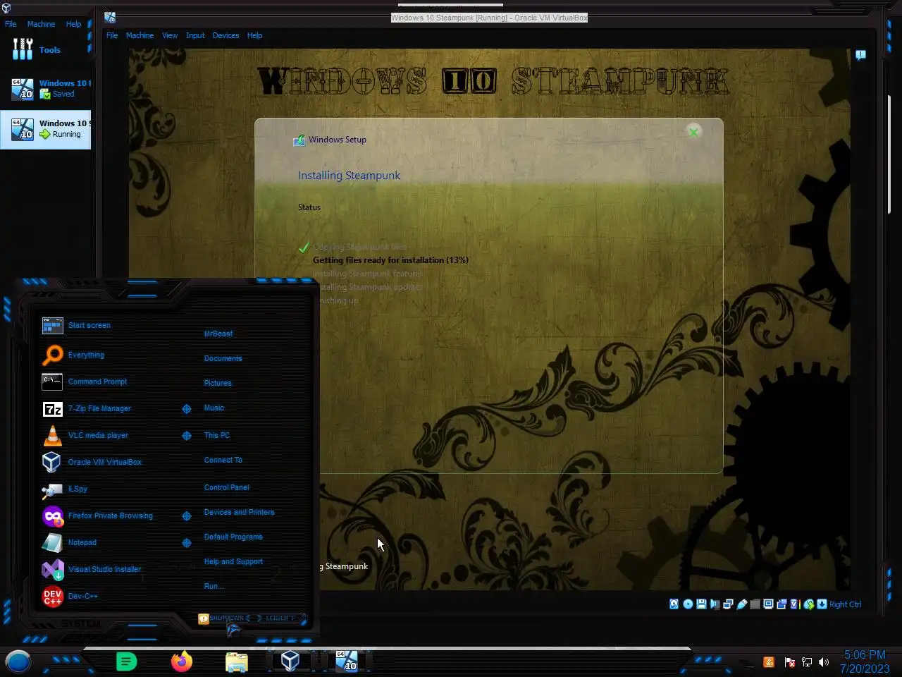The width and height of the screenshot is (902, 677).
Task: Open MrBeast user folder link
Action: pyautogui.click(x=218, y=334)
